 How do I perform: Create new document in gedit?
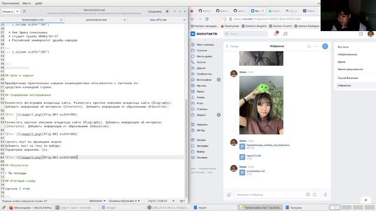24,12
